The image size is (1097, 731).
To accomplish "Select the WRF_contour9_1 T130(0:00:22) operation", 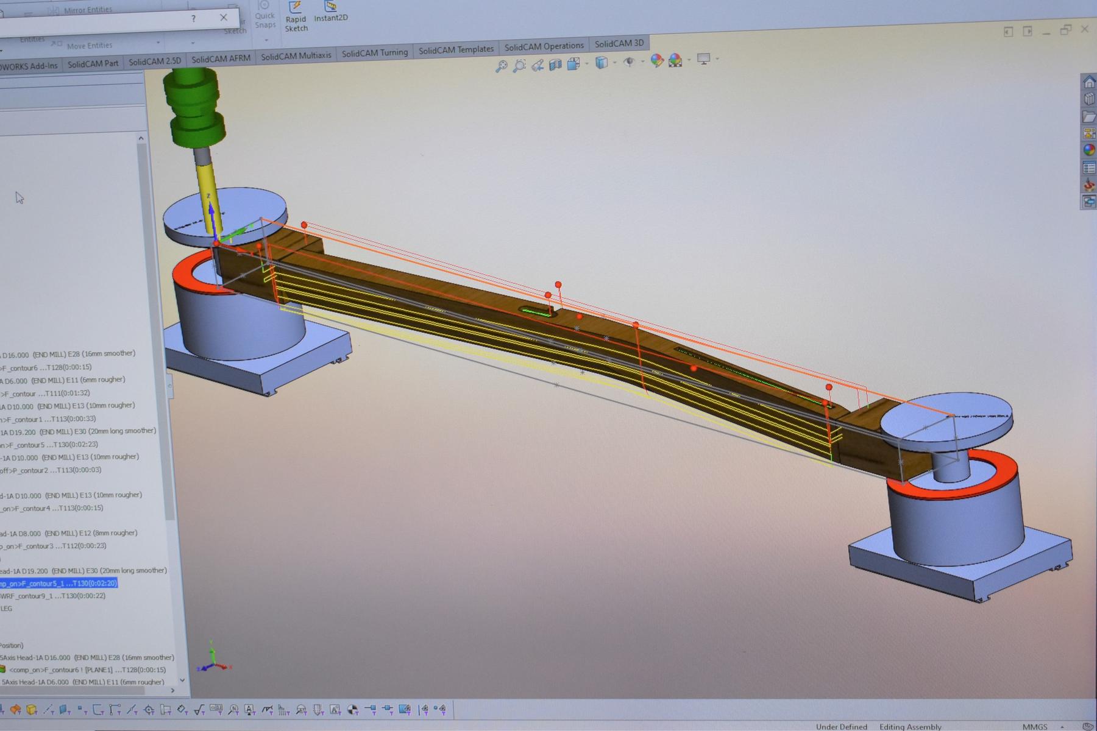I will click(x=54, y=596).
